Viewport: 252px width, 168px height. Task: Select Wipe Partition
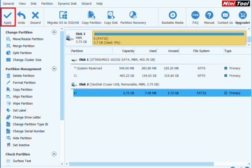coord(19,103)
